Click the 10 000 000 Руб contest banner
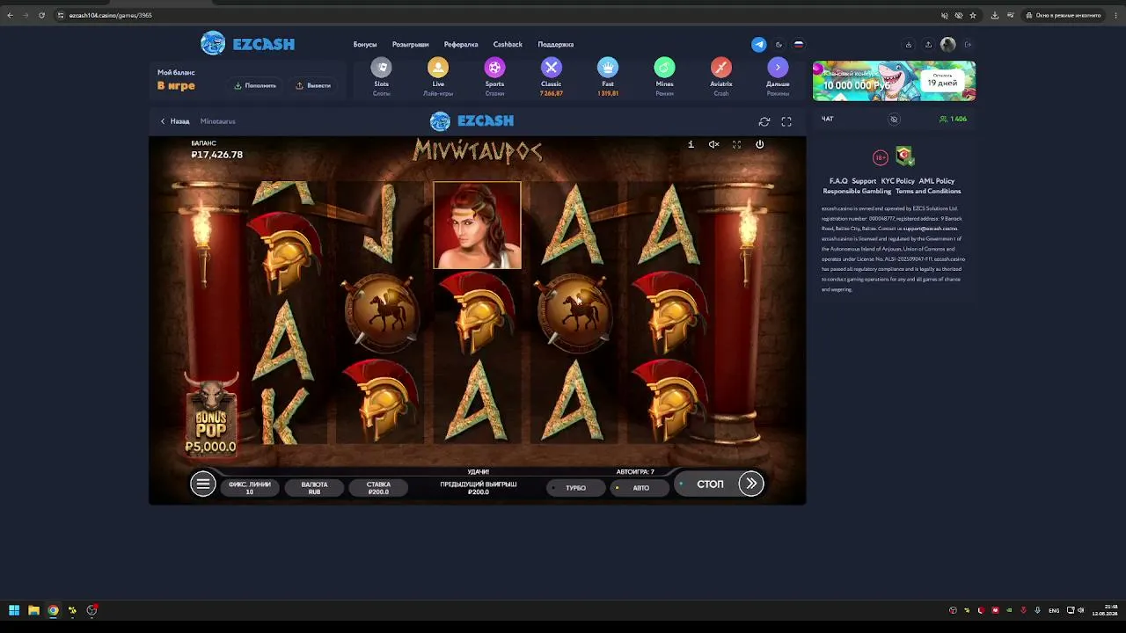Image resolution: width=1126 pixels, height=633 pixels. pyautogui.click(x=894, y=81)
